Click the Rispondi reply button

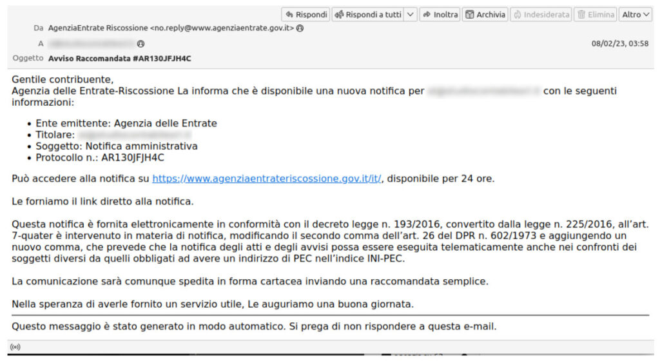click(306, 14)
